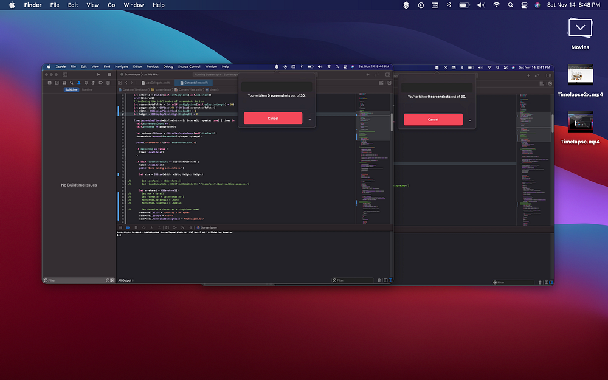Open editor options lines icon in front Xcode
The height and width of the screenshot is (380, 608).
[381, 83]
